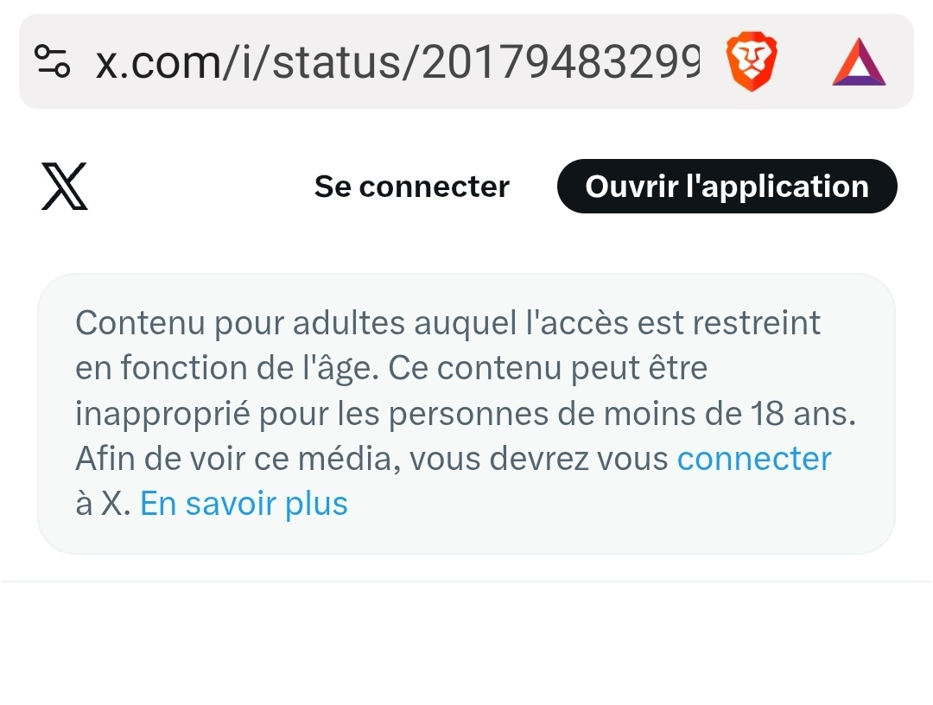Image resolution: width=933 pixels, height=705 pixels.
Task: Click the "18 ans" text in notice
Action: (x=797, y=414)
